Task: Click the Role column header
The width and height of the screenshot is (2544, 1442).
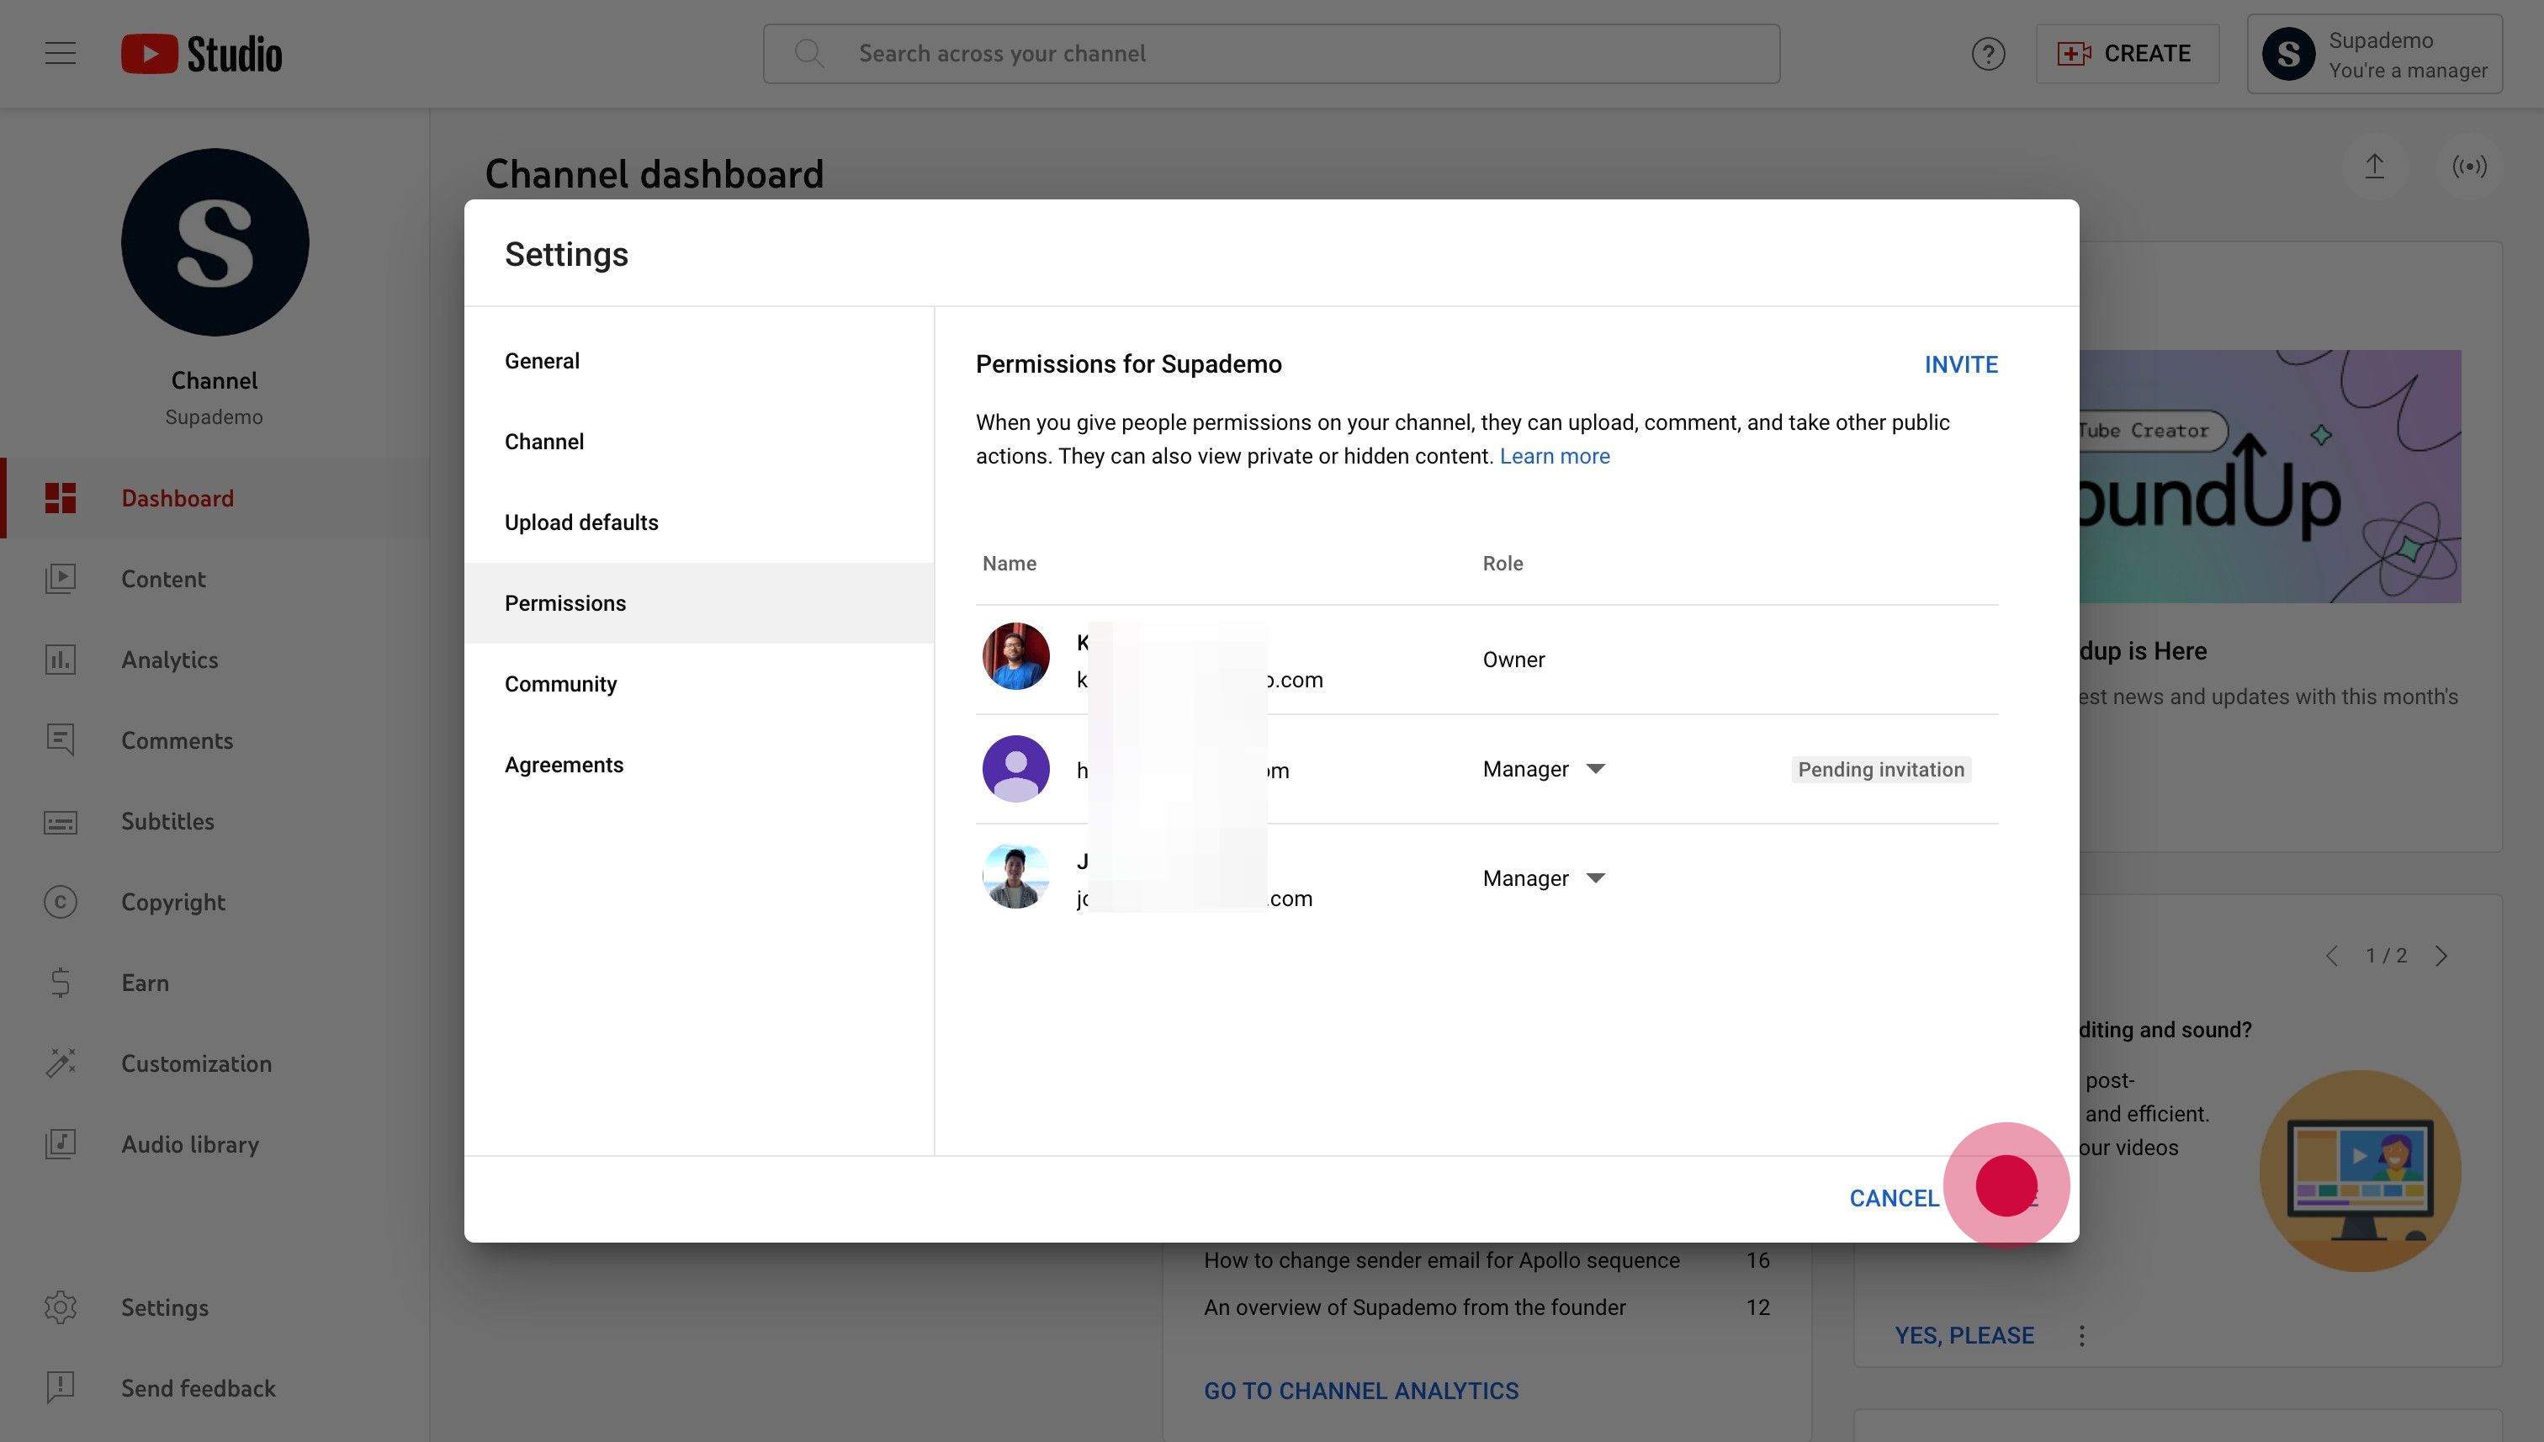Action: 1503,564
